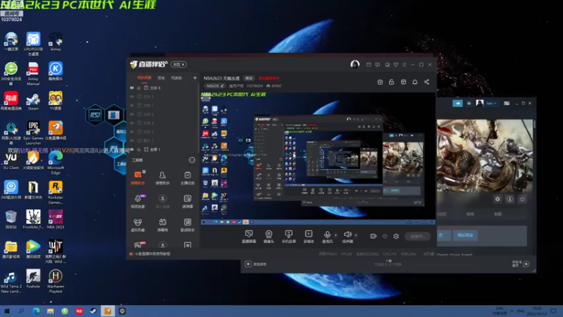Click the start streaming pill button
The height and width of the screenshot is (317, 563).
(418, 236)
